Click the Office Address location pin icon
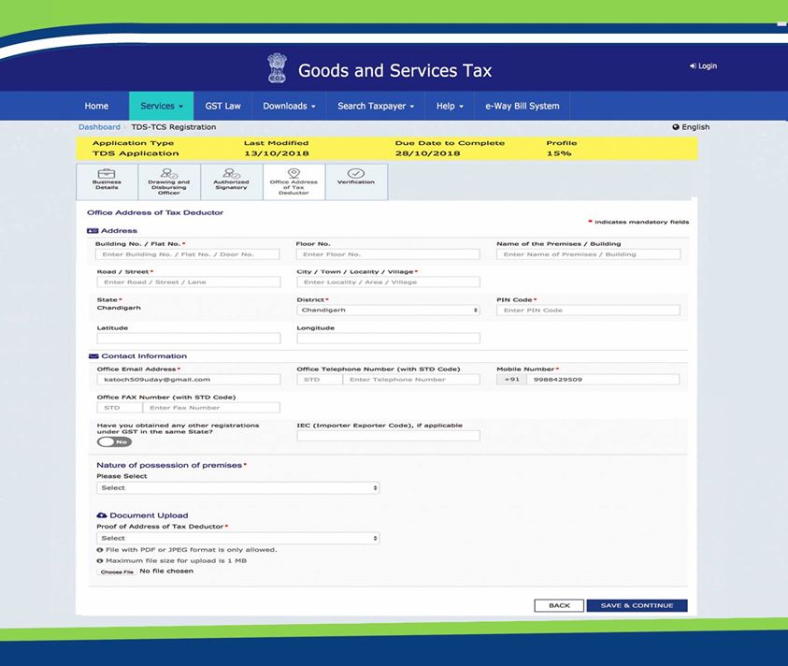Viewport: 788px width, 666px height. click(294, 173)
